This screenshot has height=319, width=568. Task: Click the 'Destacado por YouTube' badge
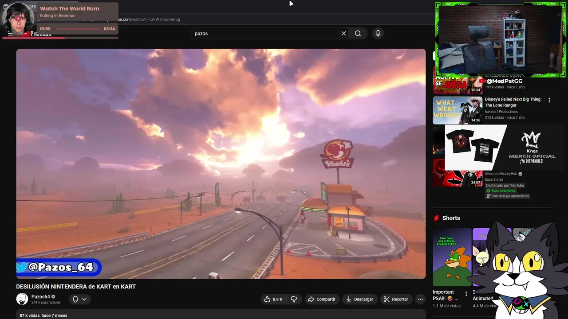505,186
